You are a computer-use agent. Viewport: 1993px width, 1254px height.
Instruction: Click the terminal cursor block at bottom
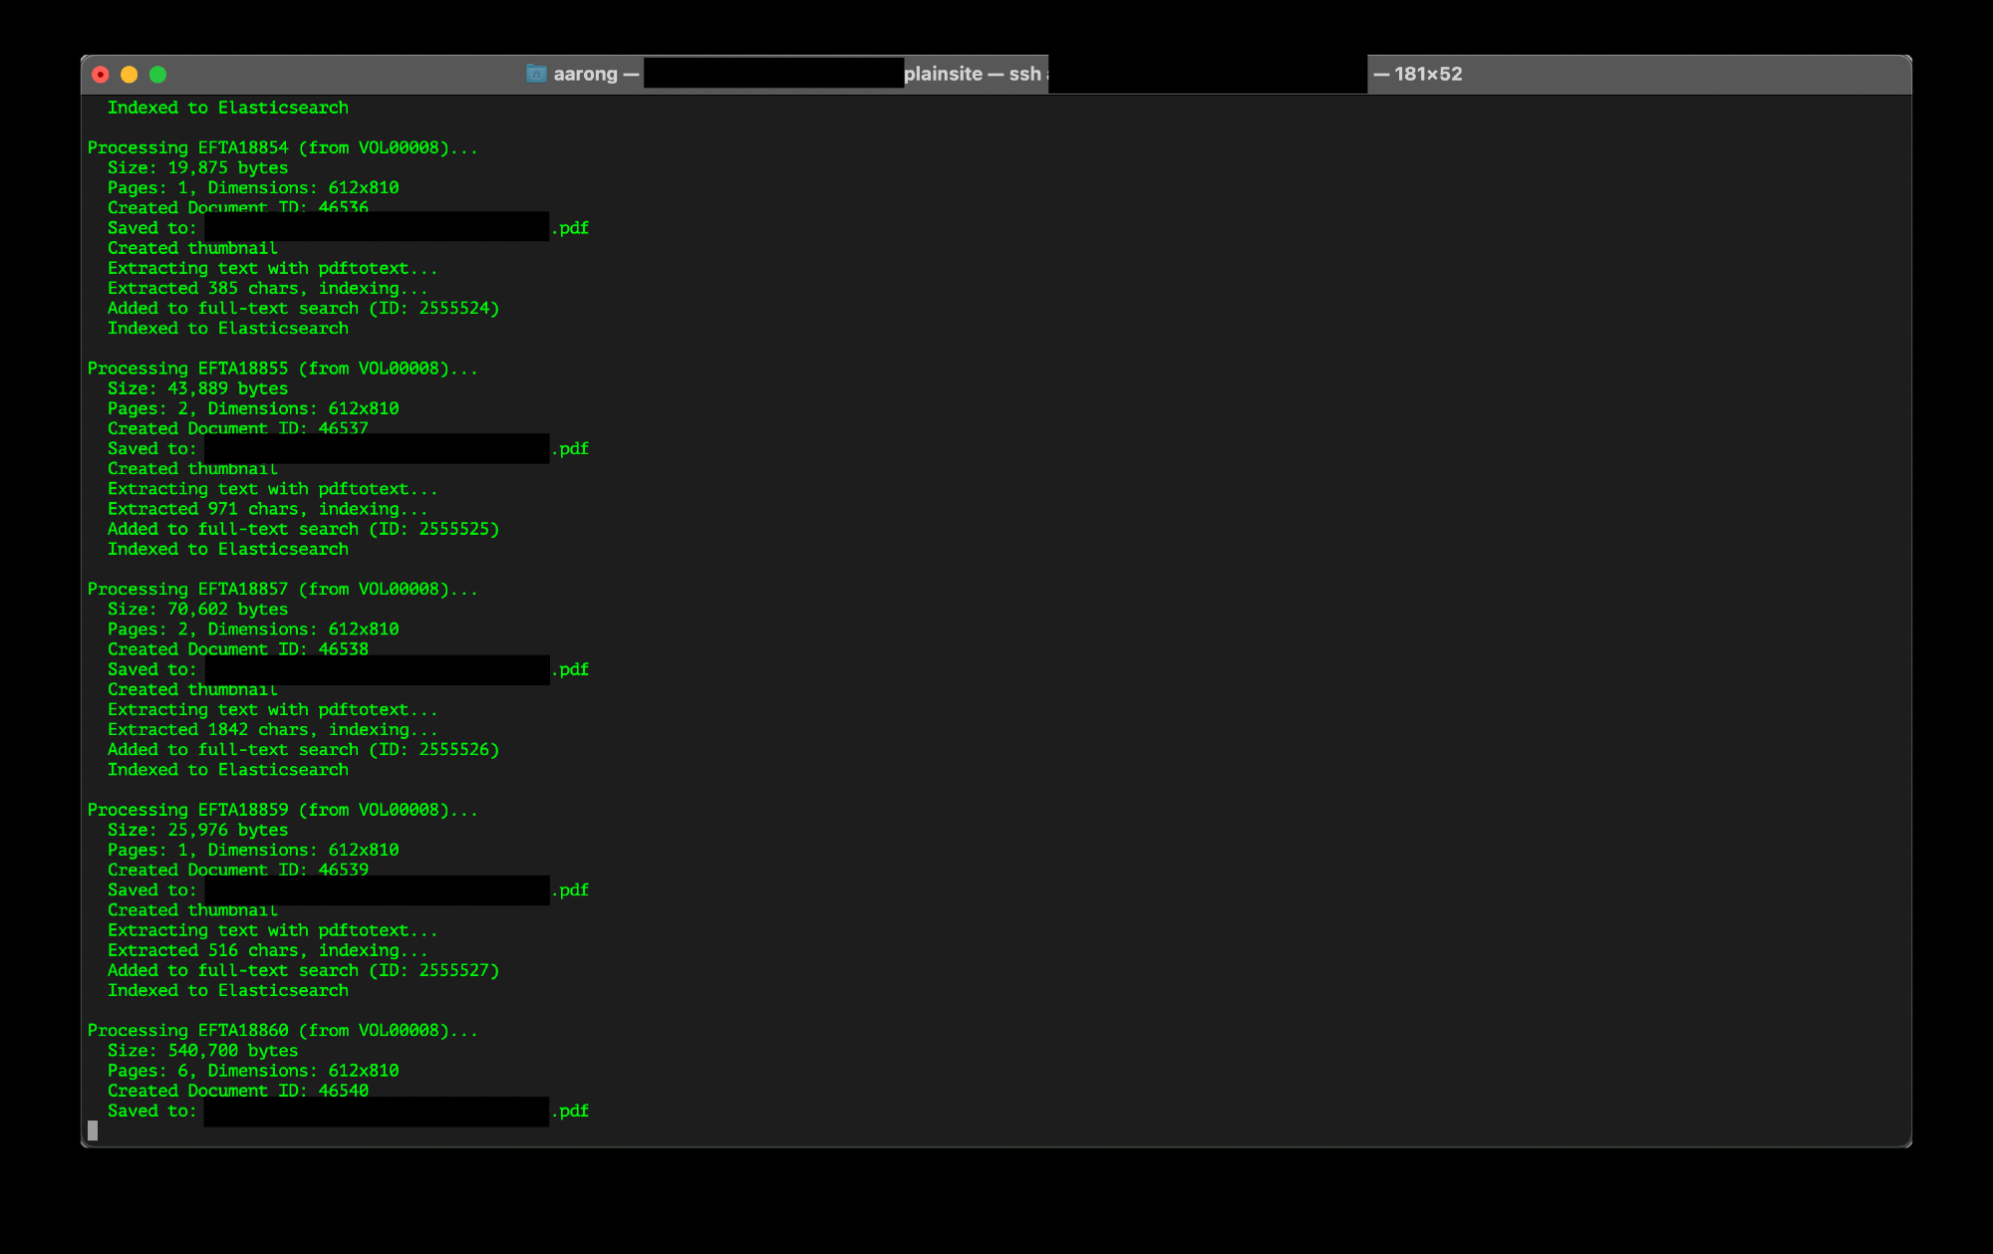[93, 1130]
